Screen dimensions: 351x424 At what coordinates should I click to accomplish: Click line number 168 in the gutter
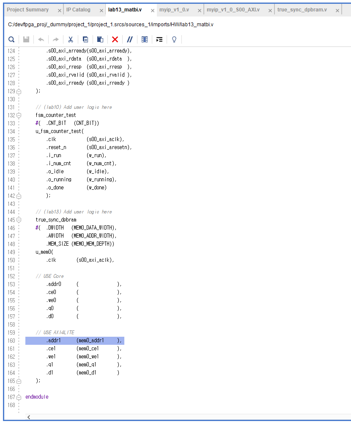[x=11, y=405]
